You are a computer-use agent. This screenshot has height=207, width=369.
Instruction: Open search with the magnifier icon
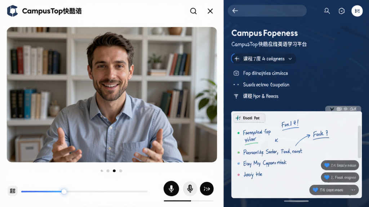point(193,11)
